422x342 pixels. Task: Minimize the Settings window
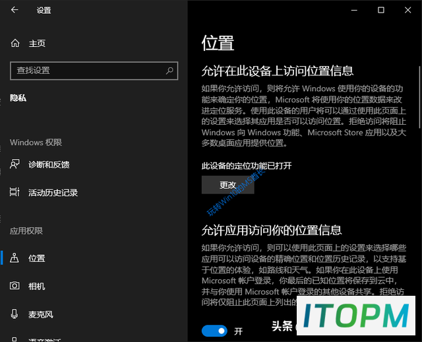(354, 11)
